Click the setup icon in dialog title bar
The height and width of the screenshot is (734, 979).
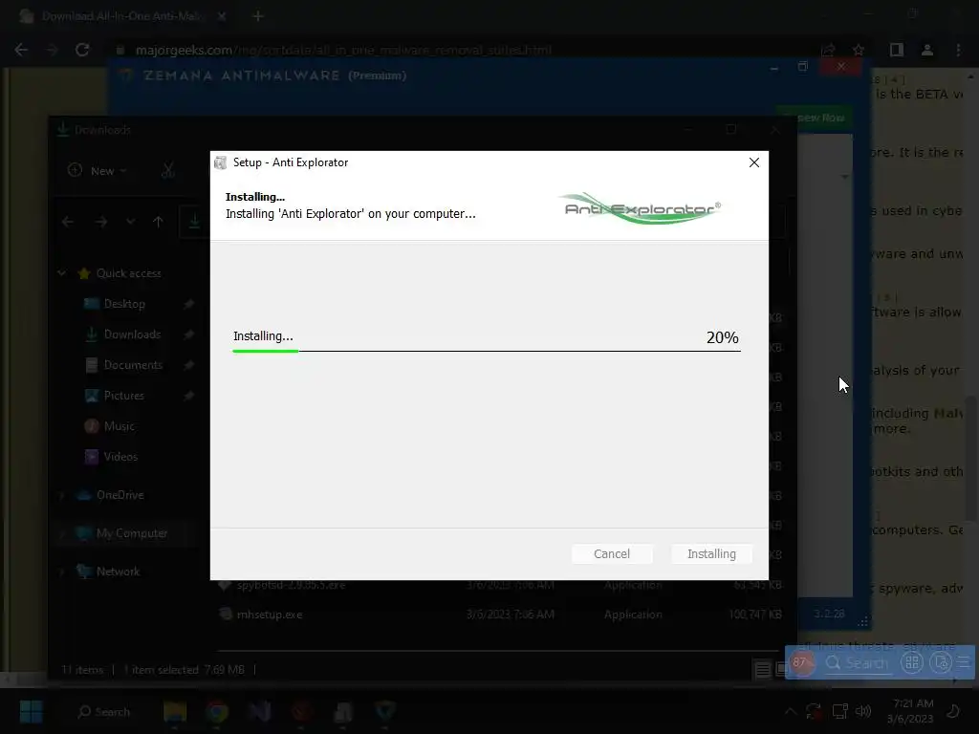221,162
